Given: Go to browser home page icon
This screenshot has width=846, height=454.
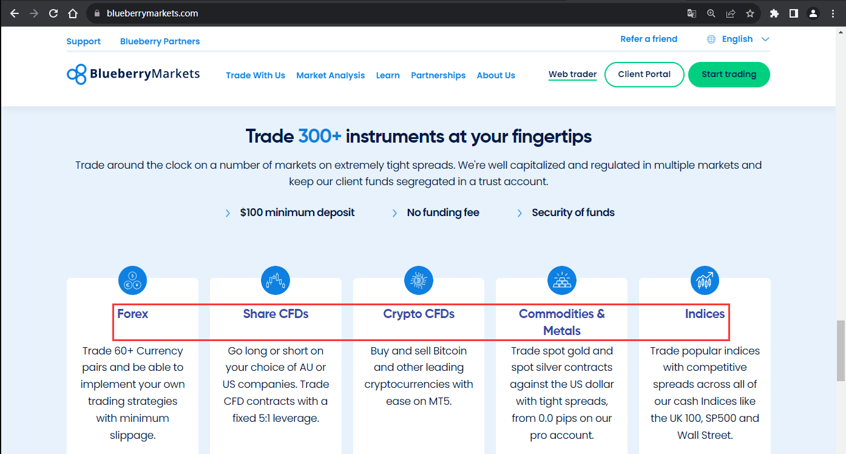Looking at the screenshot, I should [x=73, y=13].
